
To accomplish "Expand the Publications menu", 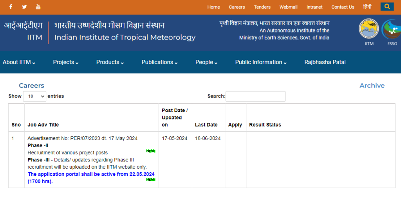I will 160,62.
